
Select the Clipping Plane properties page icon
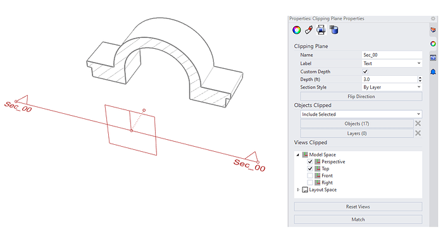click(321, 30)
